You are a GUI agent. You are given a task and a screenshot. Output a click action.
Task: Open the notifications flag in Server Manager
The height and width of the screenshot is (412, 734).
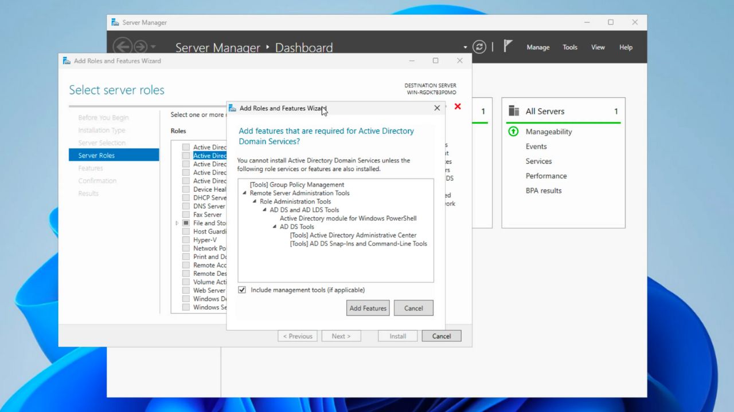[x=507, y=46]
